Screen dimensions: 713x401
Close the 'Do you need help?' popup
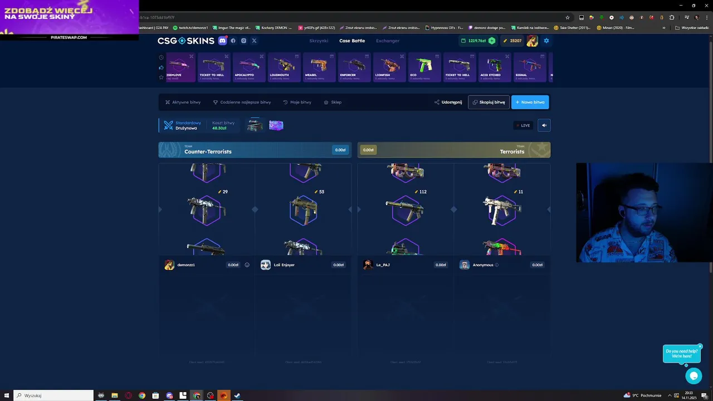click(x=700, y=346)
